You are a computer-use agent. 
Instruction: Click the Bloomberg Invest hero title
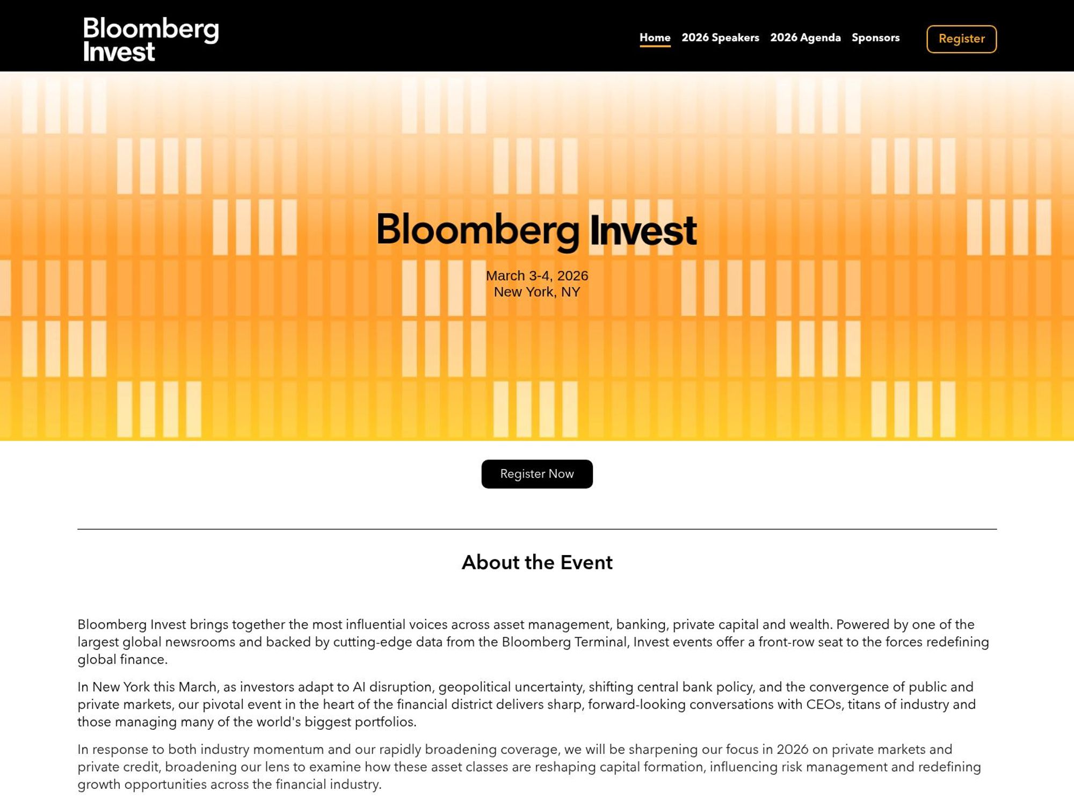(536, 230)
